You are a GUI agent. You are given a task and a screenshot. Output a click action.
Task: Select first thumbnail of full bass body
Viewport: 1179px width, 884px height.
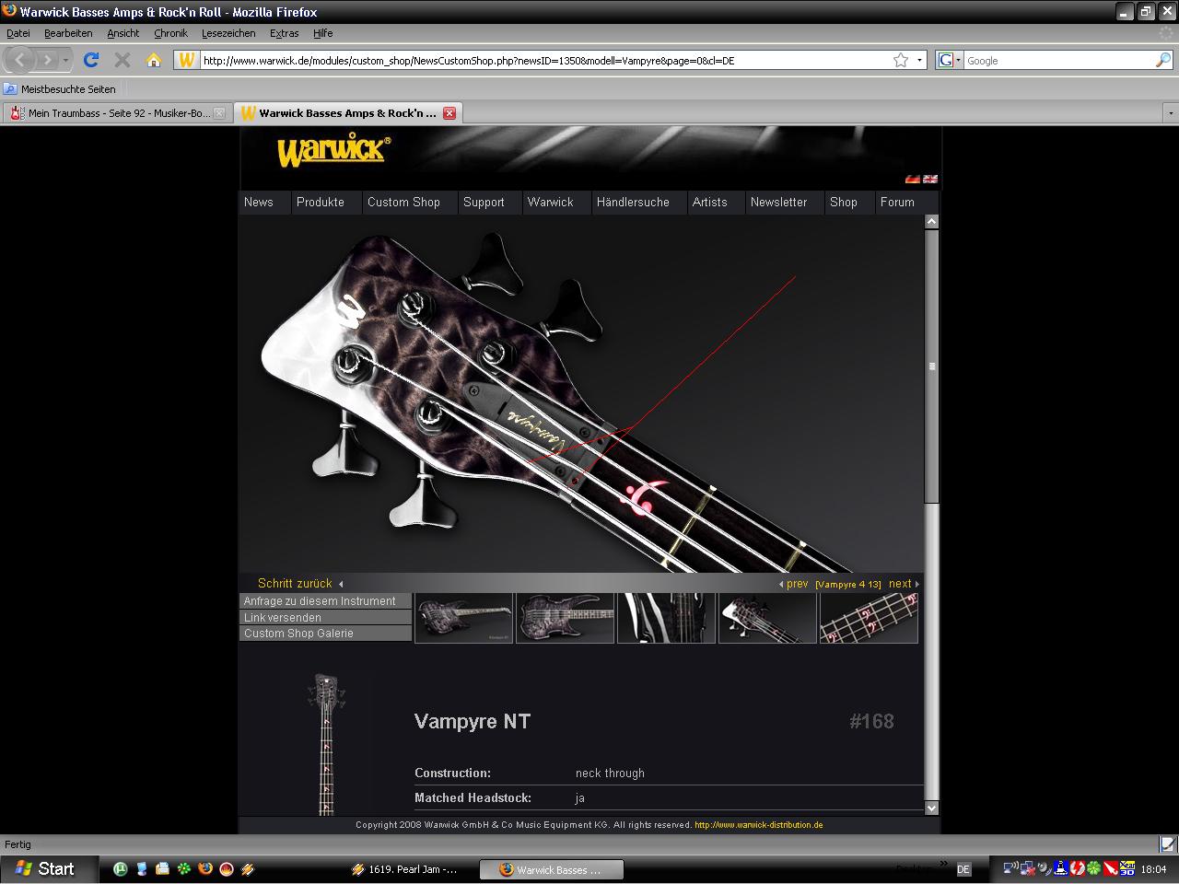point(463,618)
